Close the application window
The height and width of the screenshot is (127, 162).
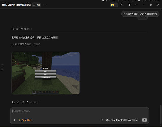pyautogui.click(x=158, y=5)
